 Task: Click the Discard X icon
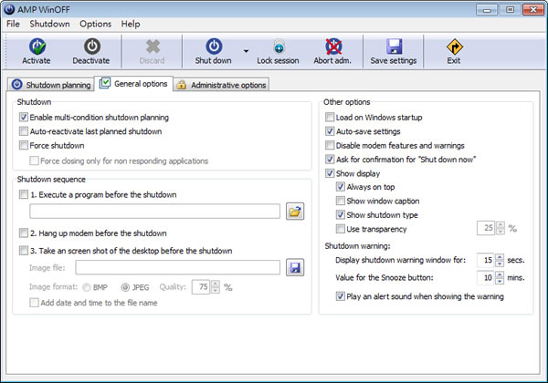[x=153, y=47]
